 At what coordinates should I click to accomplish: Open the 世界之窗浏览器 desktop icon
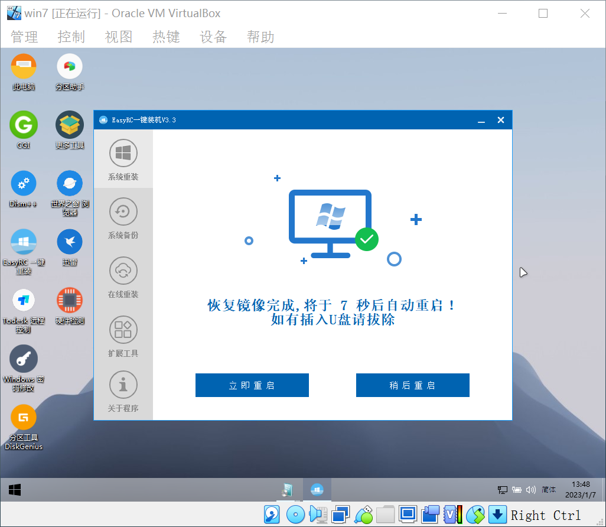70,193
